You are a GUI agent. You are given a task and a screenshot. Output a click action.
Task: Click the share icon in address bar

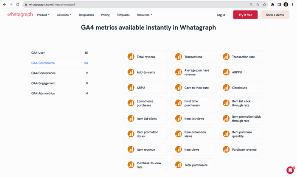pos(258,5)
